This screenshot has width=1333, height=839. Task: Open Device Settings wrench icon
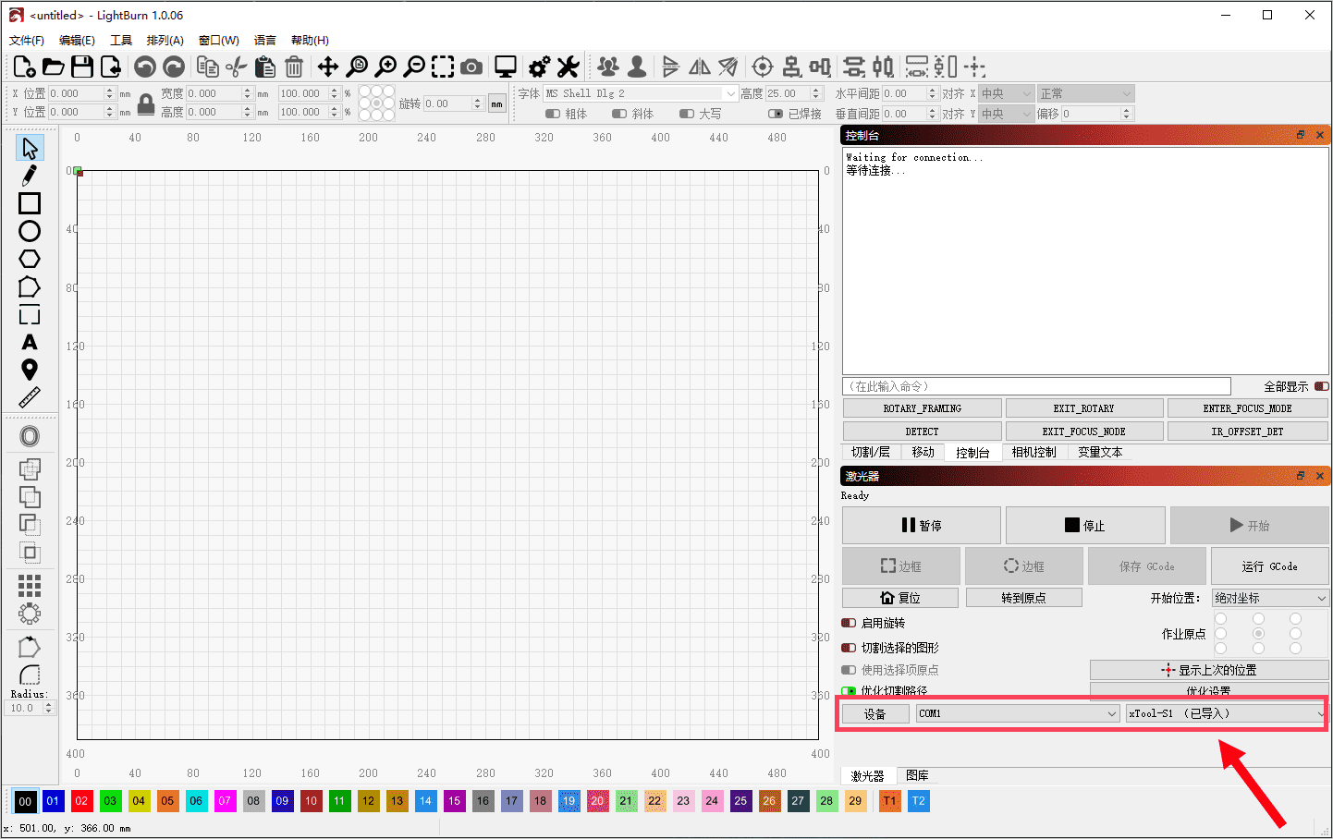568,67
